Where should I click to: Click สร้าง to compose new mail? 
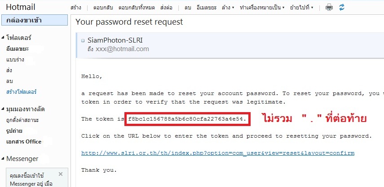[75, 8]
